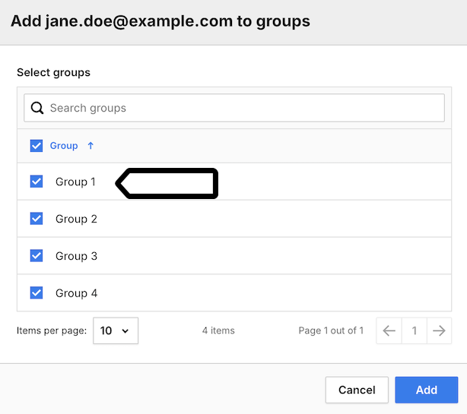Click the '4 items' count text

point(218,330)
